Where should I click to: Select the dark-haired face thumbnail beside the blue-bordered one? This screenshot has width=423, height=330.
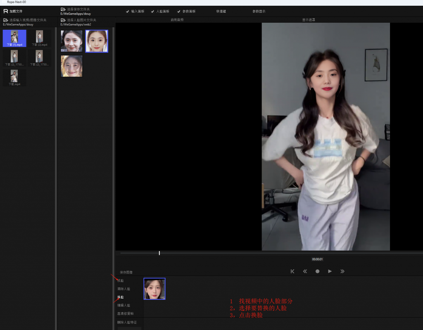[71, 41]
